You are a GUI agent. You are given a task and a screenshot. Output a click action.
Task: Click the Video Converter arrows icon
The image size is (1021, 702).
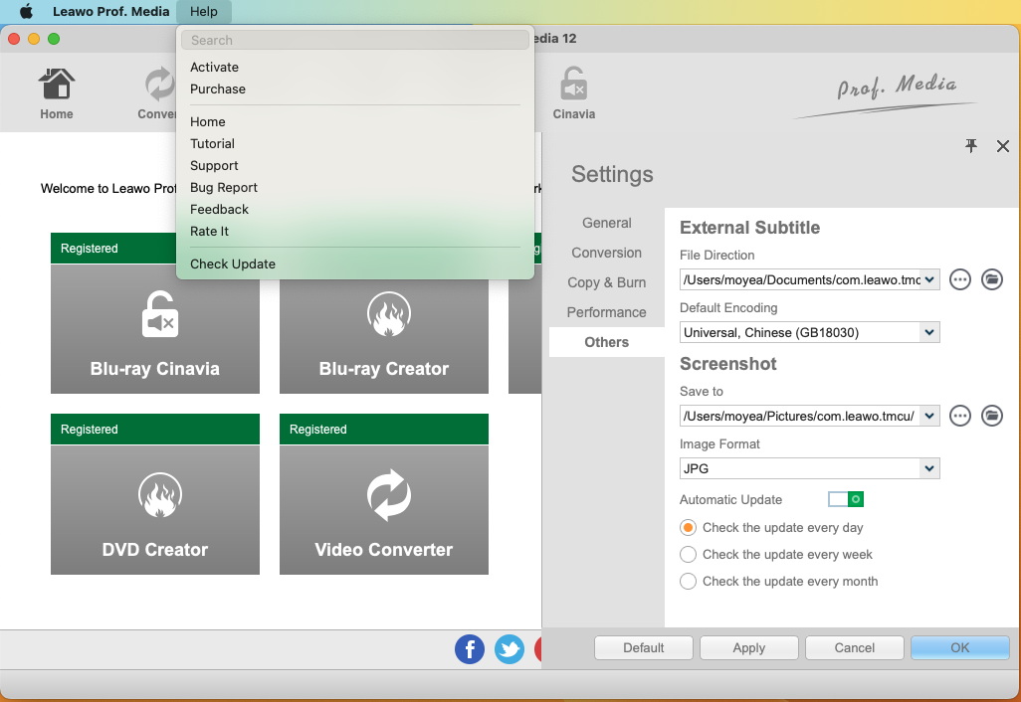tap(389, 495)
